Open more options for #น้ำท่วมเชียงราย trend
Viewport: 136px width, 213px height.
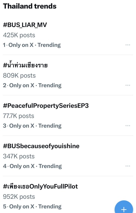tap(128, 85)
